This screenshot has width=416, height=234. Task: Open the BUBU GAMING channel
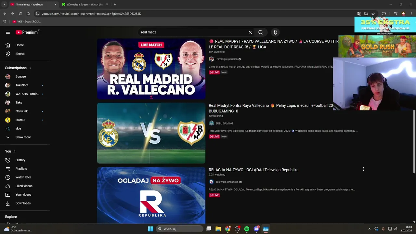tap(224, 123)
